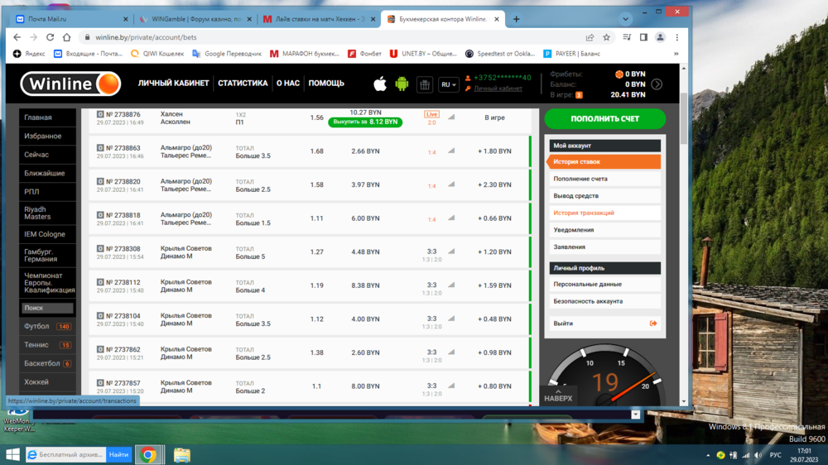Expand the balance panel arrow in header
This screenshot has width=828, height=465.
tap(657, 84)
